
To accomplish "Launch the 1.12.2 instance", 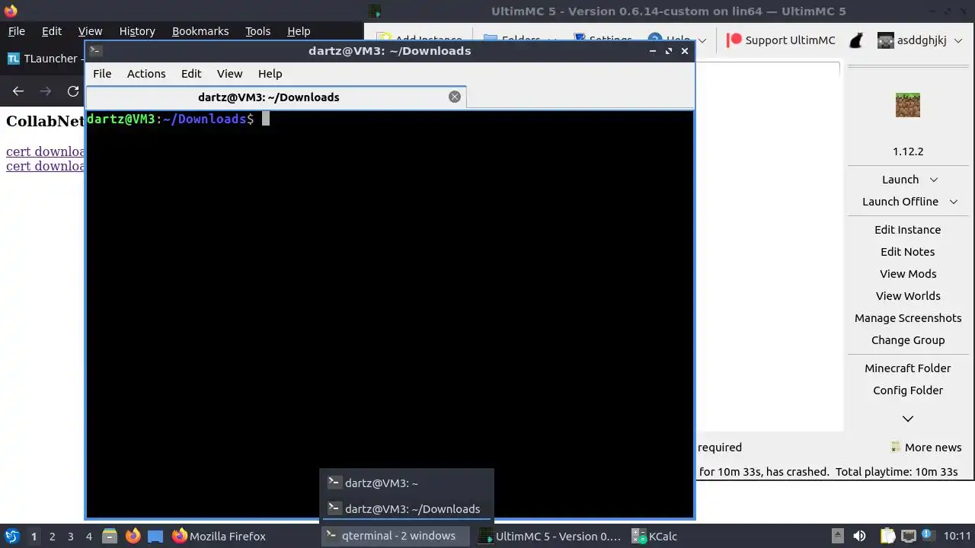I will click(900, 180).
